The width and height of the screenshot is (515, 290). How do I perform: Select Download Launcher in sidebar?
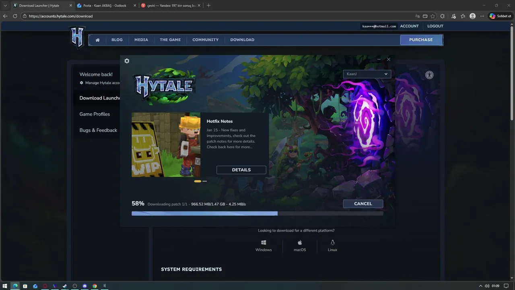pyautogui.click(x=100, y=98)
